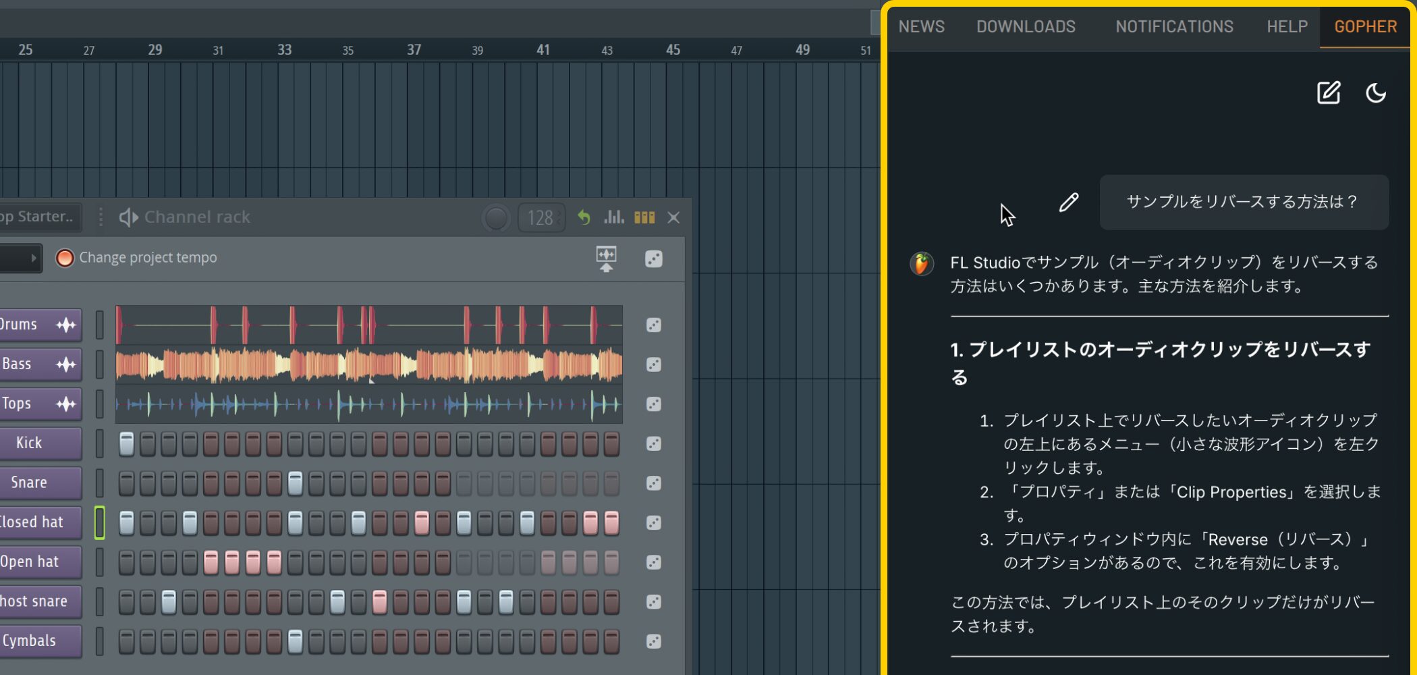This screenshot has width=1417, height=675.
Task: Switch to the HELP tab
Action: [x=1287, y=26]
